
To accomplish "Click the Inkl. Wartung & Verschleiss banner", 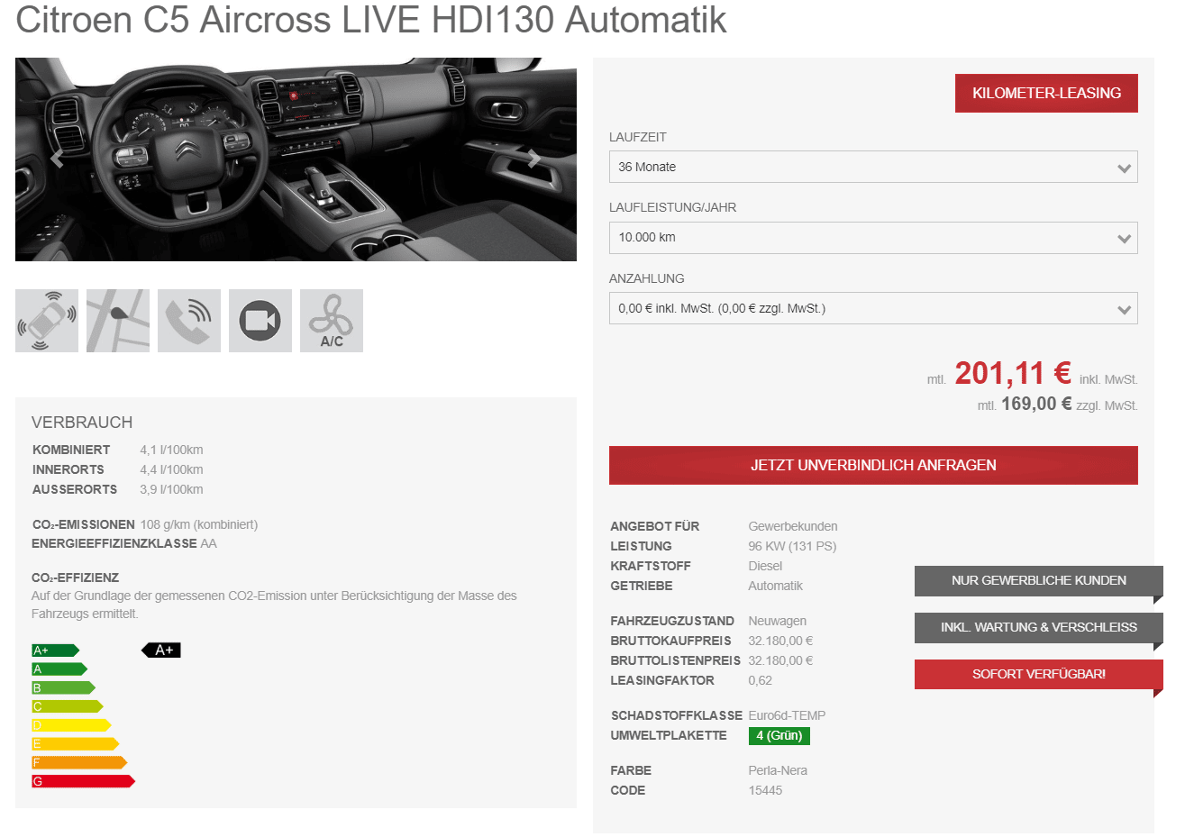I will 1038,628.
